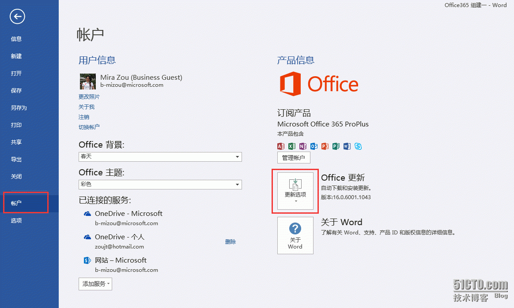Screen dimensions: 514x308
Task: Click the Microsoft Office 365 ProPlus text
Action: [x=323, y=124]
